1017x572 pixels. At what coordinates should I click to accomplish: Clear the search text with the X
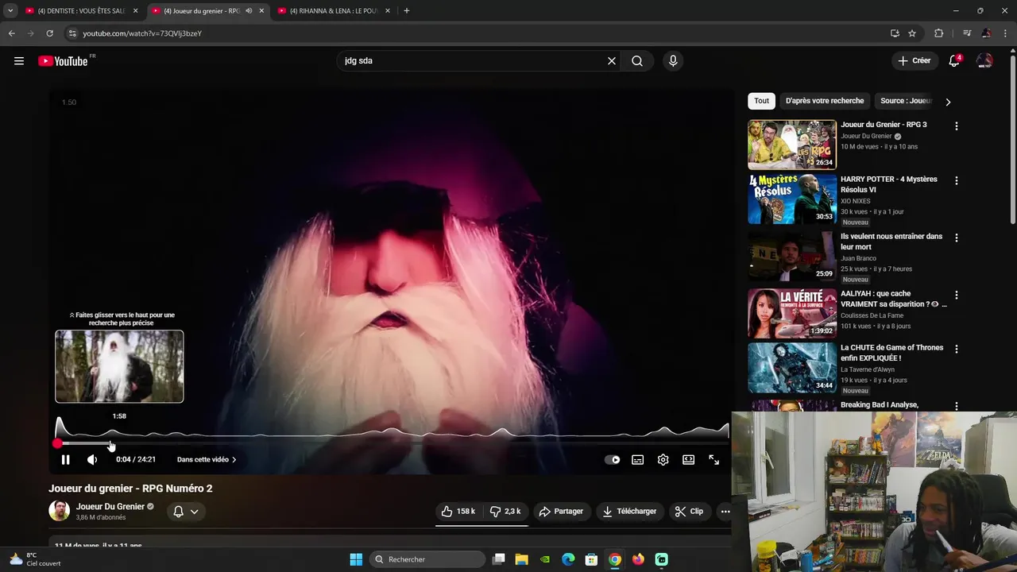[x=612, y=61]
